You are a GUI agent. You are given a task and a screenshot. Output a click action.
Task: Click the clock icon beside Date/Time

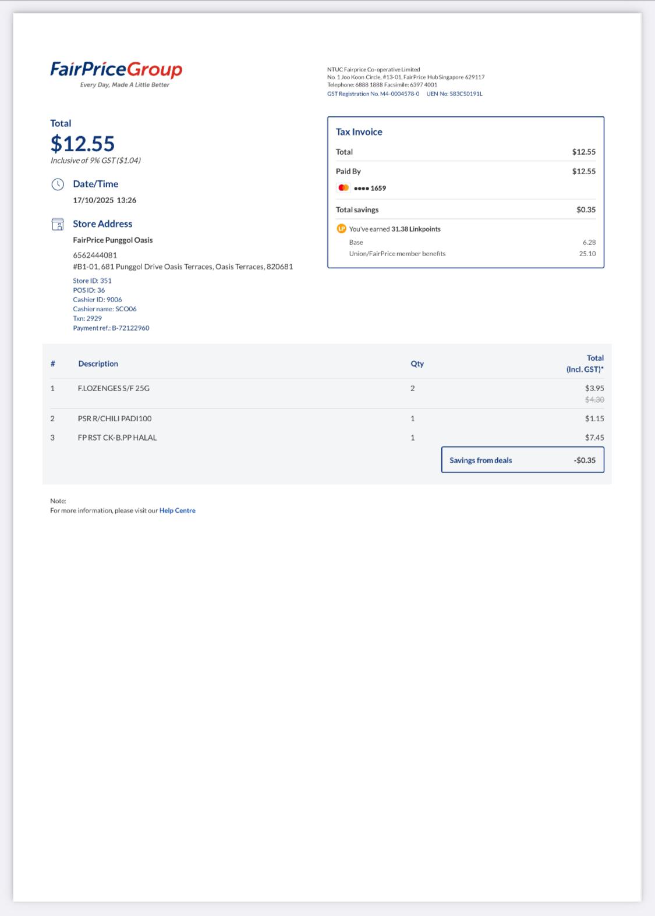(x=58, y=184)
